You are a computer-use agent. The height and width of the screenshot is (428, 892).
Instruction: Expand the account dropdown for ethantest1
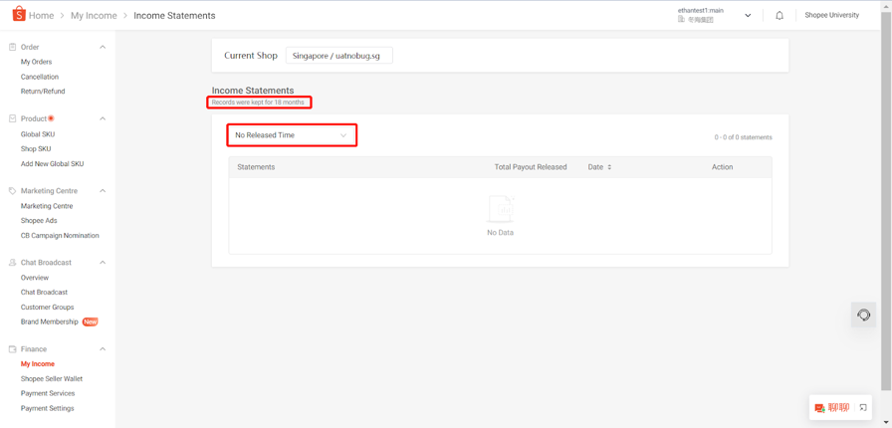tap(748, 16)
